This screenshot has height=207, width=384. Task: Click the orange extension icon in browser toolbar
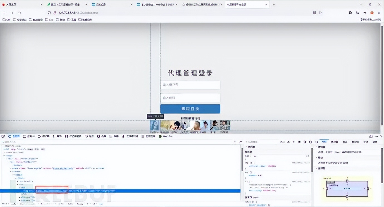pyautogui.click(x=372, y=13)
